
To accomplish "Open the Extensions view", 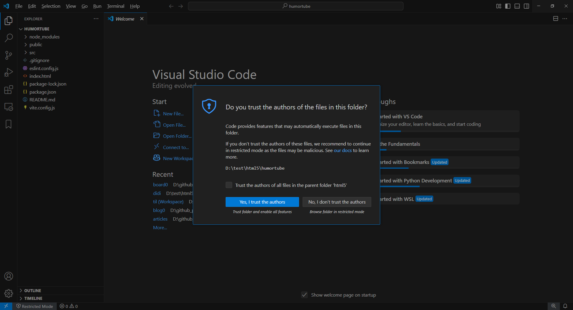I will pyautogui.click(x=9, y=90).
